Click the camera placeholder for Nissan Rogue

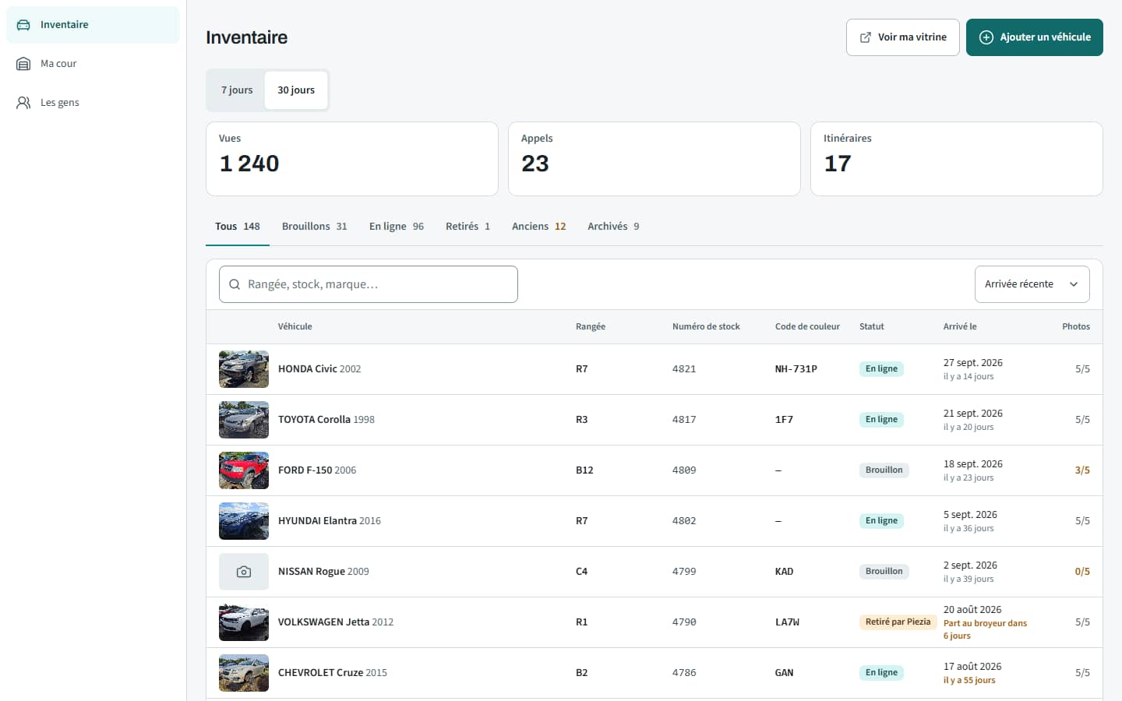244,572
